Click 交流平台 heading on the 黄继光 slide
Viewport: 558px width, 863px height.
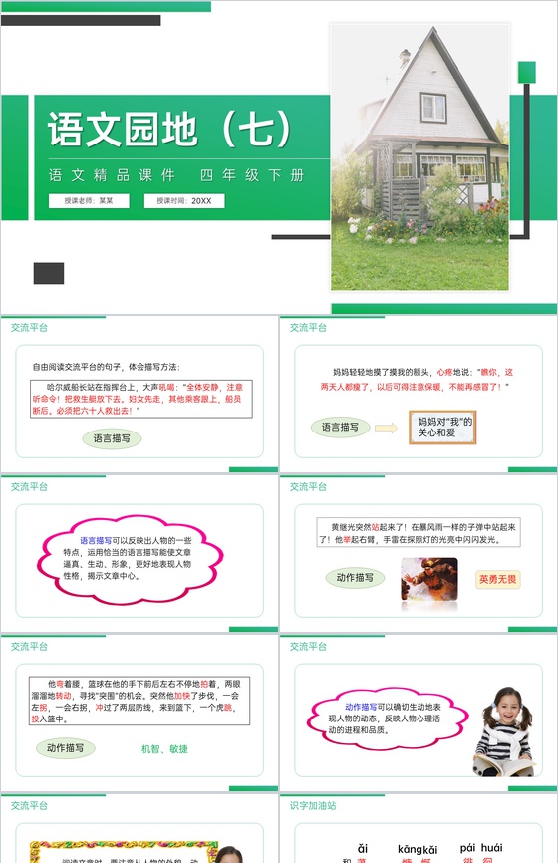308,487
